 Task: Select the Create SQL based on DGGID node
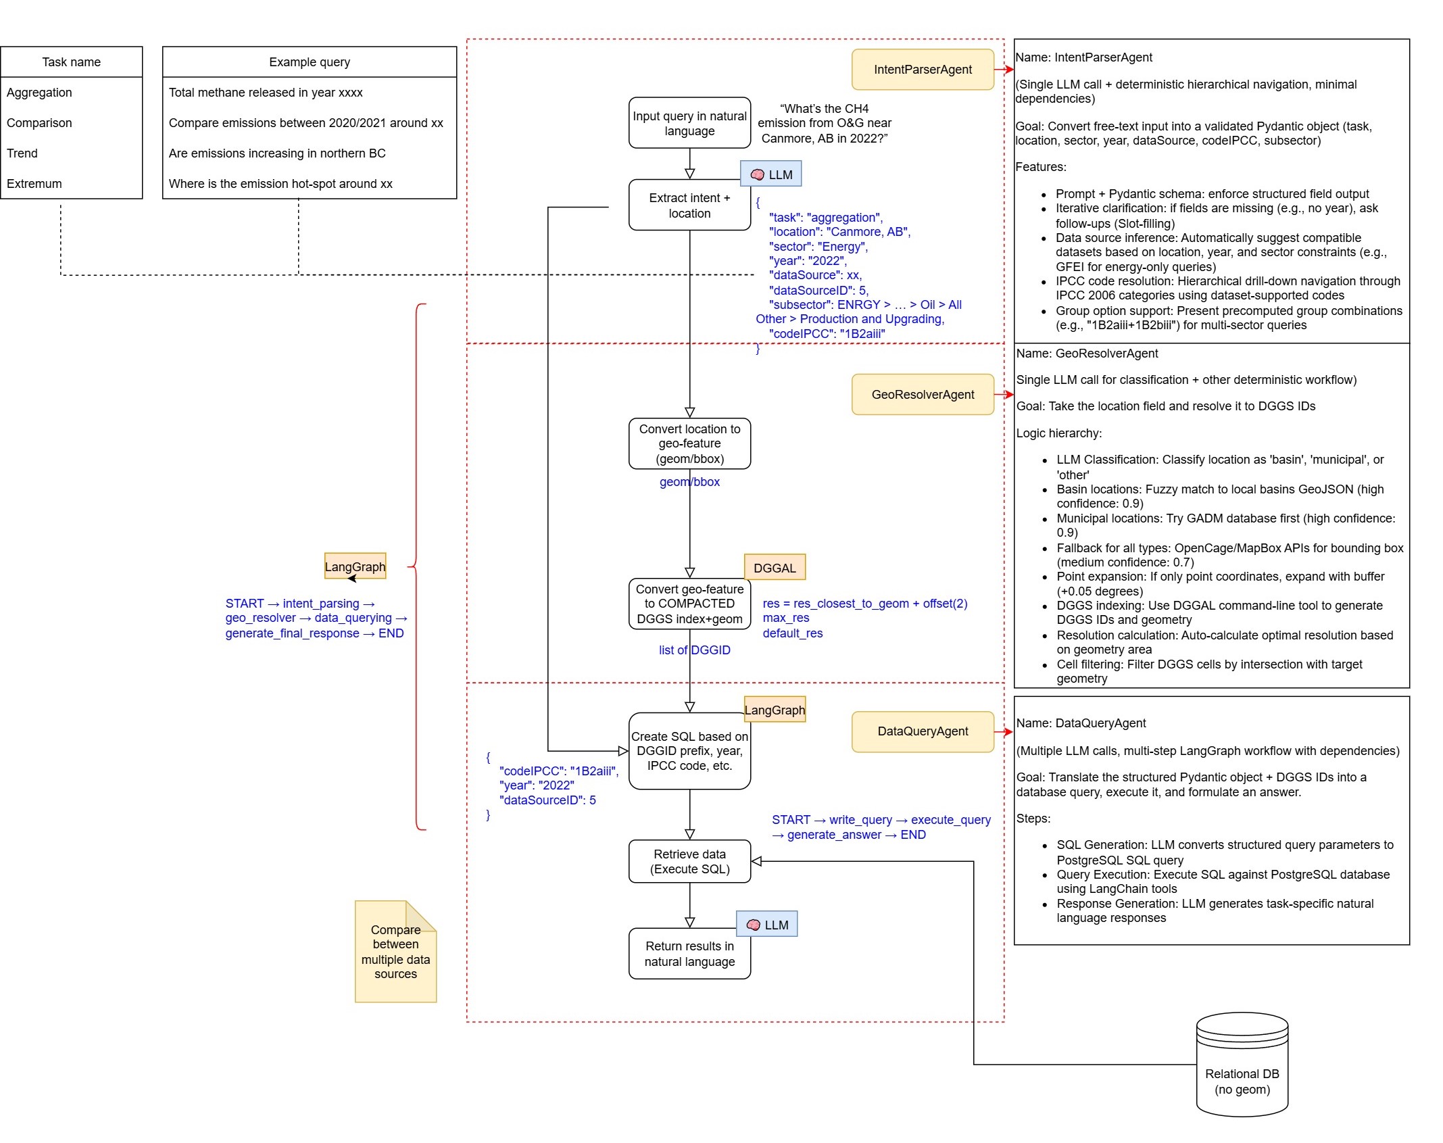689,751
